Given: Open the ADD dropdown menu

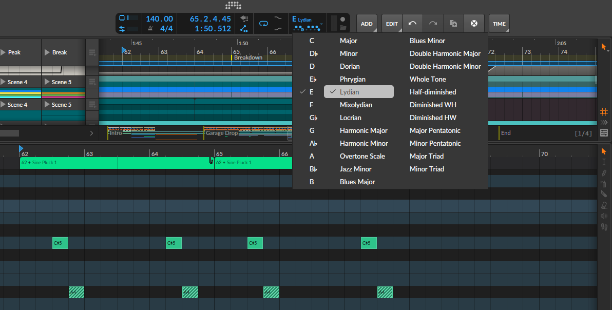Looking at the screenshot, I should [367, 24].
